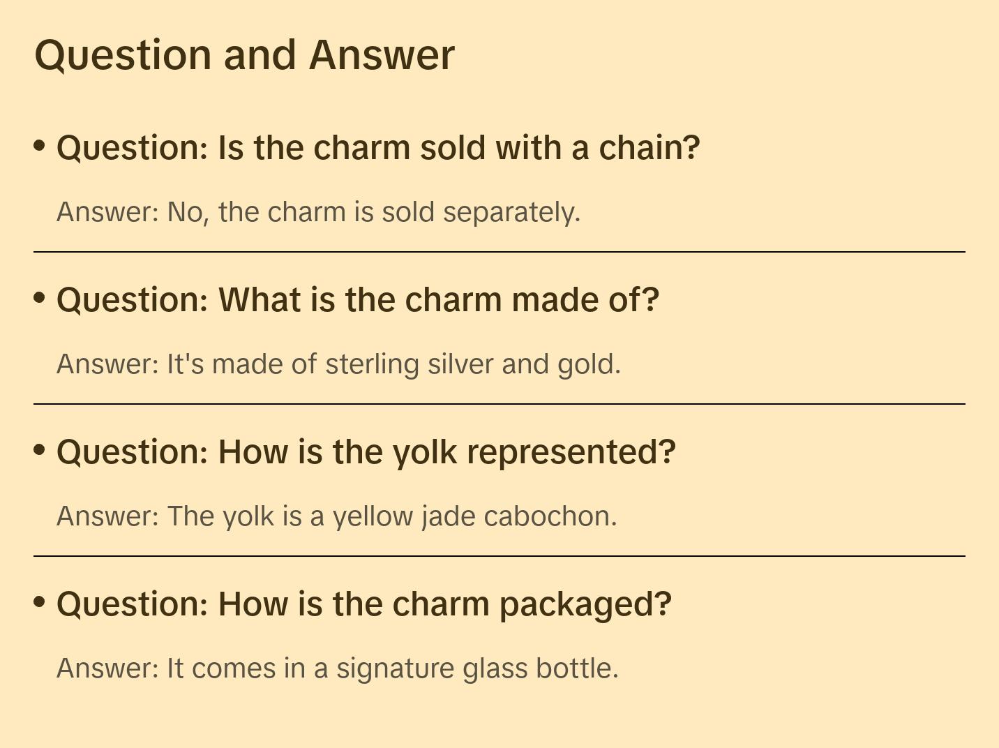Click the "Question and Answer" heading
This screenshot has height=748, width=999.
coord(244,55)
